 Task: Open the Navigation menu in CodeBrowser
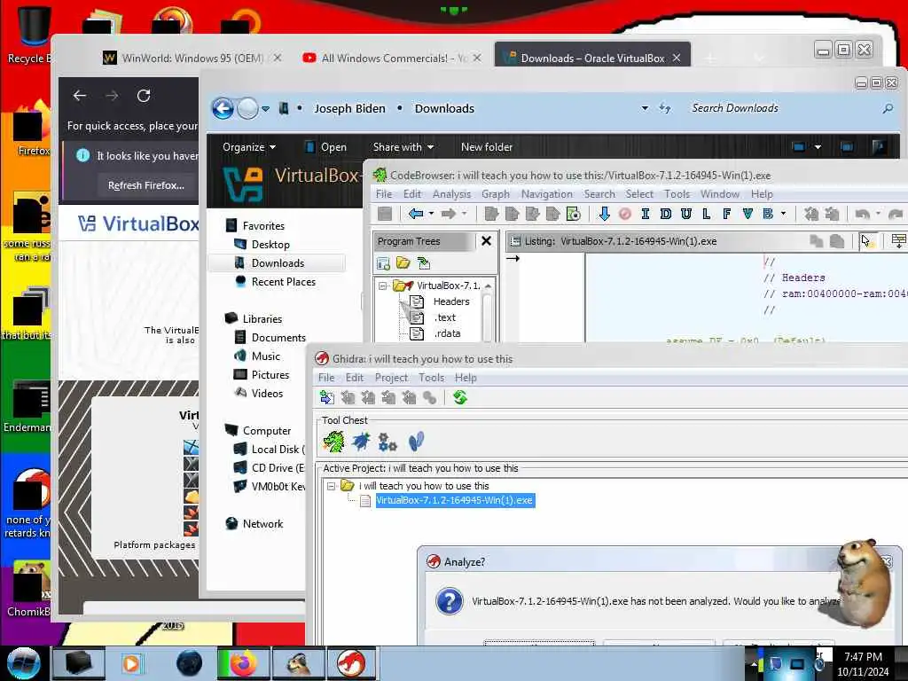(546, 194)
